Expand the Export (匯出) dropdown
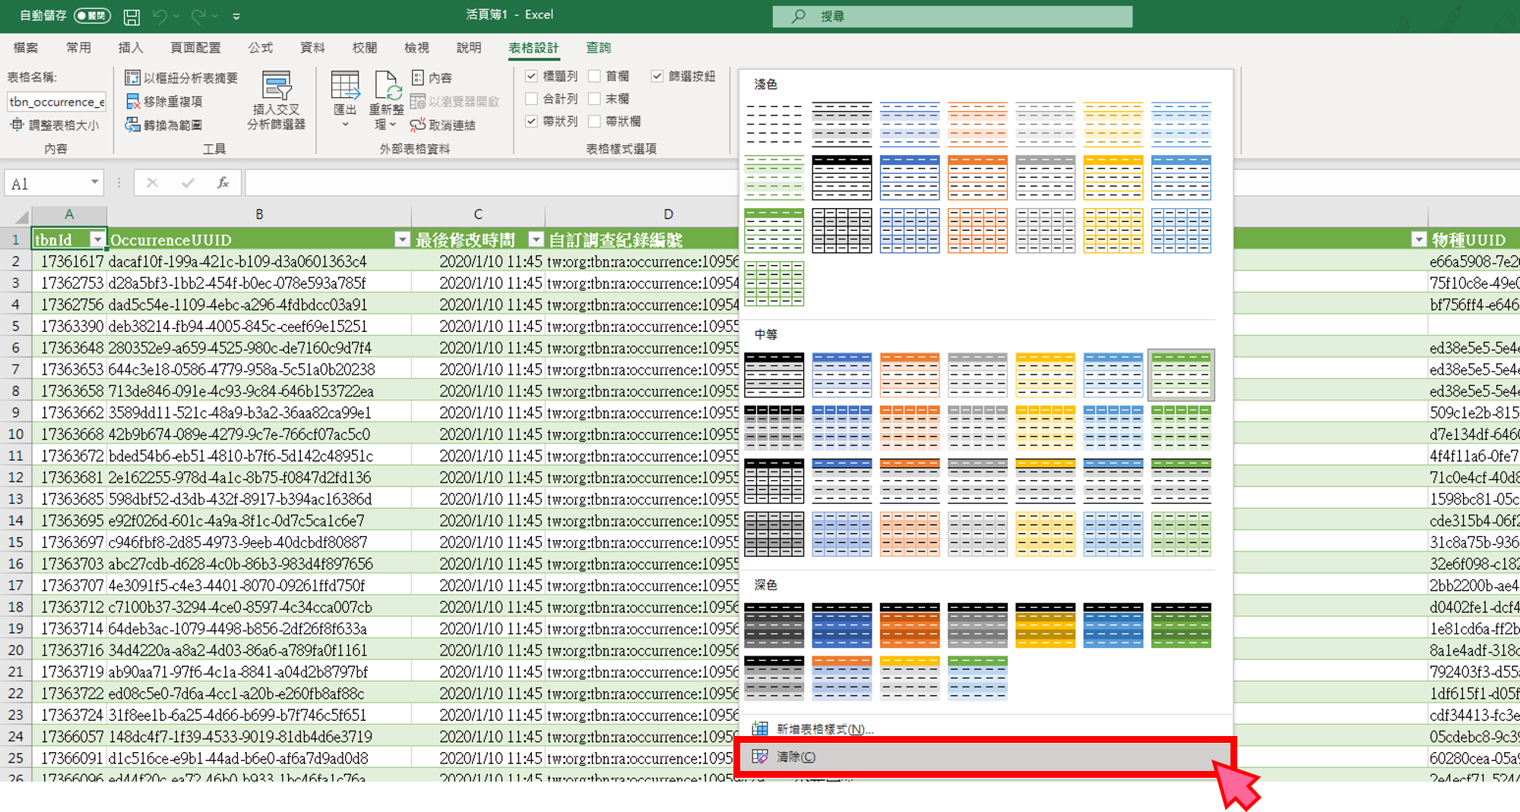This screenshot has width=1520, height=812. tap(345, 123)
